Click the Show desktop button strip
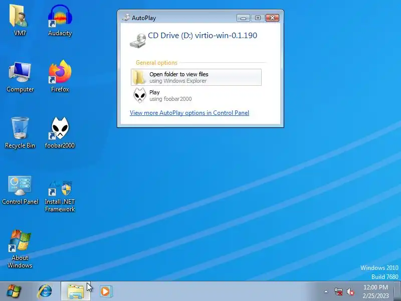The width and height of the screenshot is (401, 301). tap(397, 291)
